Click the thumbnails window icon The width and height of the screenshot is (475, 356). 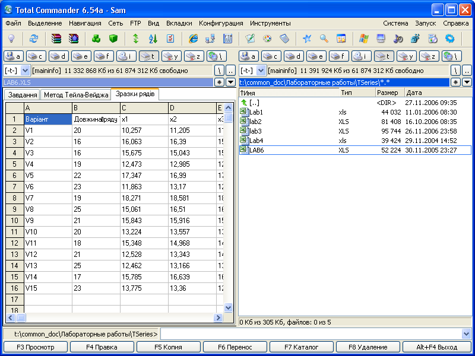pyautogui.click(x=341, y=39)
